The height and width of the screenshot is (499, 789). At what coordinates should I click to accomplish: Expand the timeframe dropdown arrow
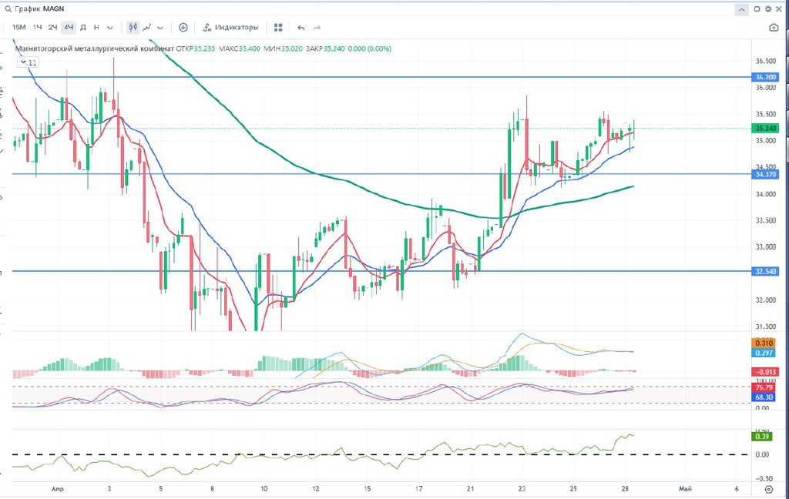111,27
